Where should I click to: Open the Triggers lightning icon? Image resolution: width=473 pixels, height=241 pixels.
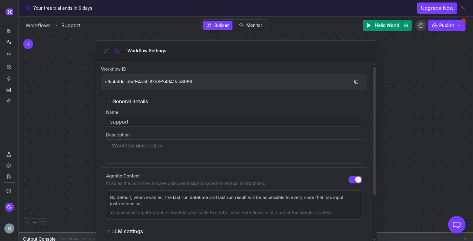(9, 79)
